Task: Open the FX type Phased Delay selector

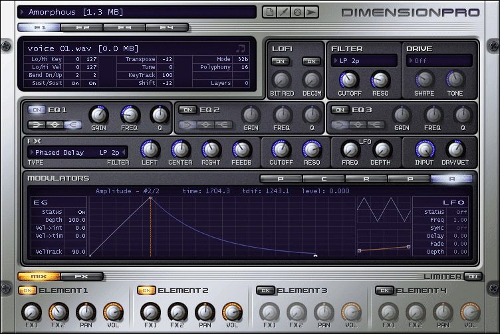Action: point(59,153)
